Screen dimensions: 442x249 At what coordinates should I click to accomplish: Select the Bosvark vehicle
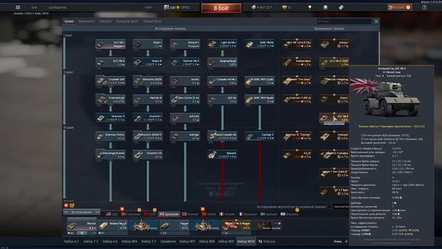click(x=222, y=155)
